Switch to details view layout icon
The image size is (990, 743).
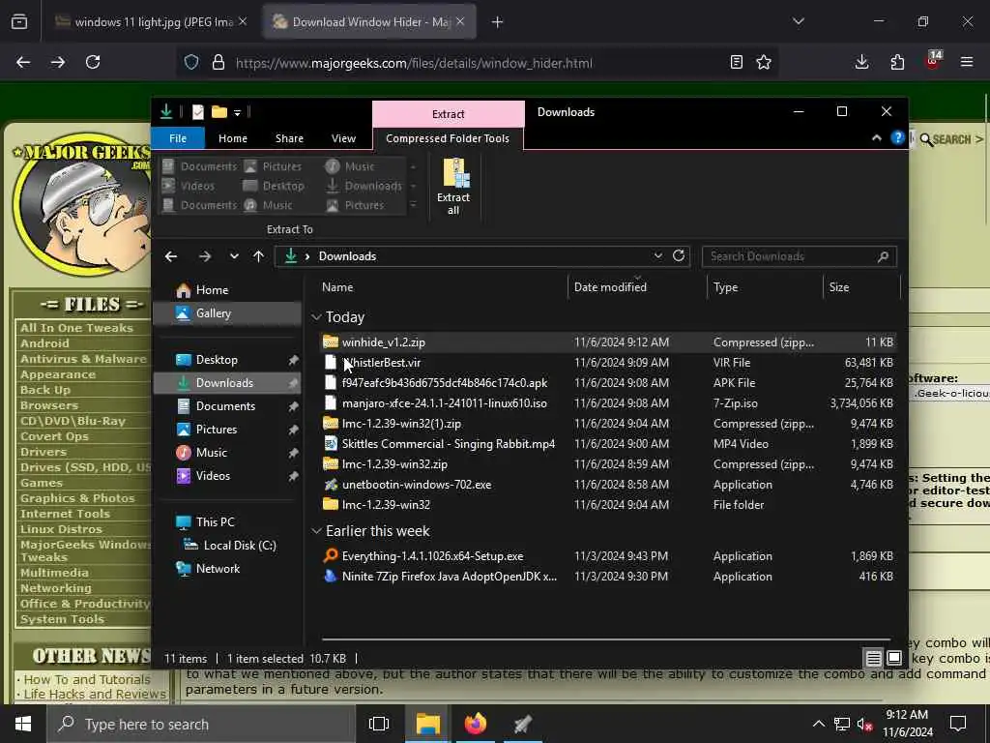[873, 658]
